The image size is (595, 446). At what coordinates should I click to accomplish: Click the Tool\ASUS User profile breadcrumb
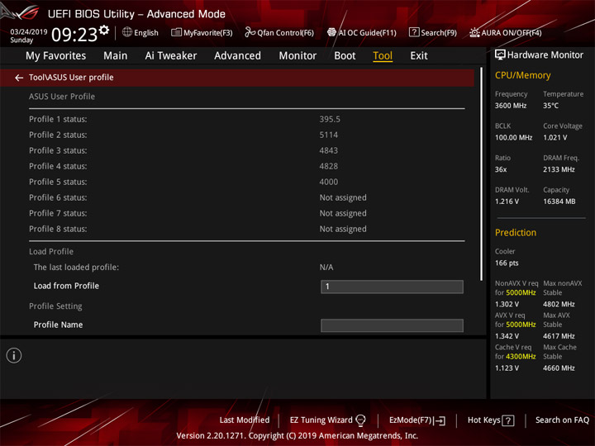point(71,78)
